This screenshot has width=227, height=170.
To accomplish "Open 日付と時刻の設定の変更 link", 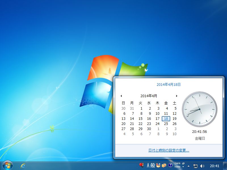I will [x=169, y=150].
